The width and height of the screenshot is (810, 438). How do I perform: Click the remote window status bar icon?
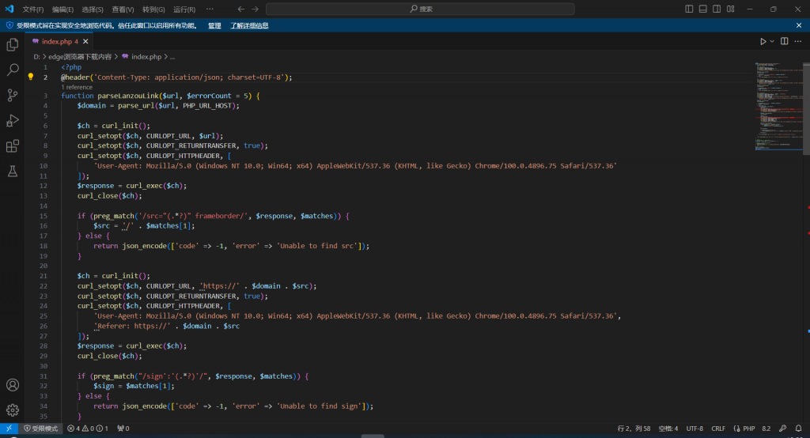click(x=9, y=429)
